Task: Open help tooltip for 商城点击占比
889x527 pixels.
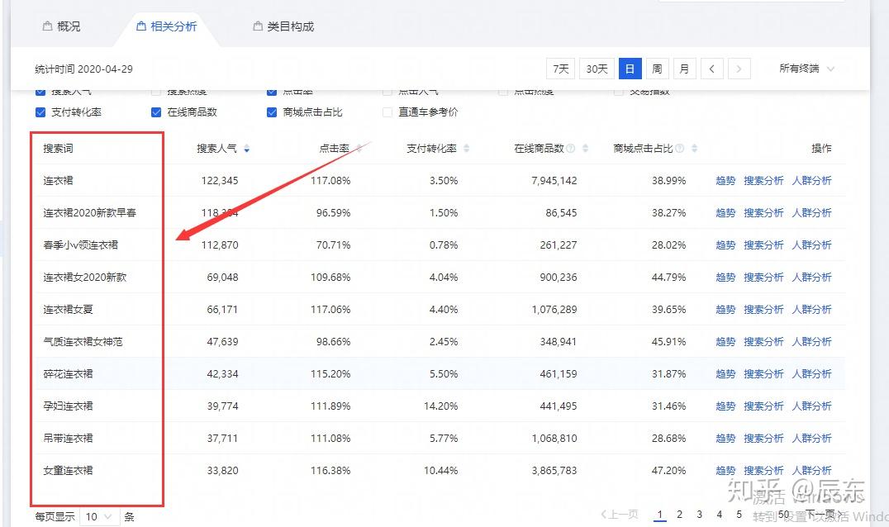Action: [x=679, y=149]
